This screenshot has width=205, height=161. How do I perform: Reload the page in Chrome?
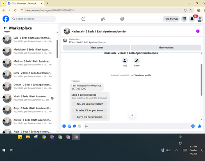click(15, 10)
